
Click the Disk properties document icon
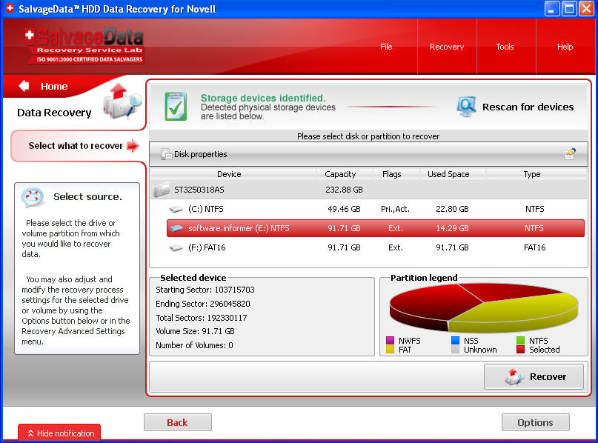tap(166, 154)
